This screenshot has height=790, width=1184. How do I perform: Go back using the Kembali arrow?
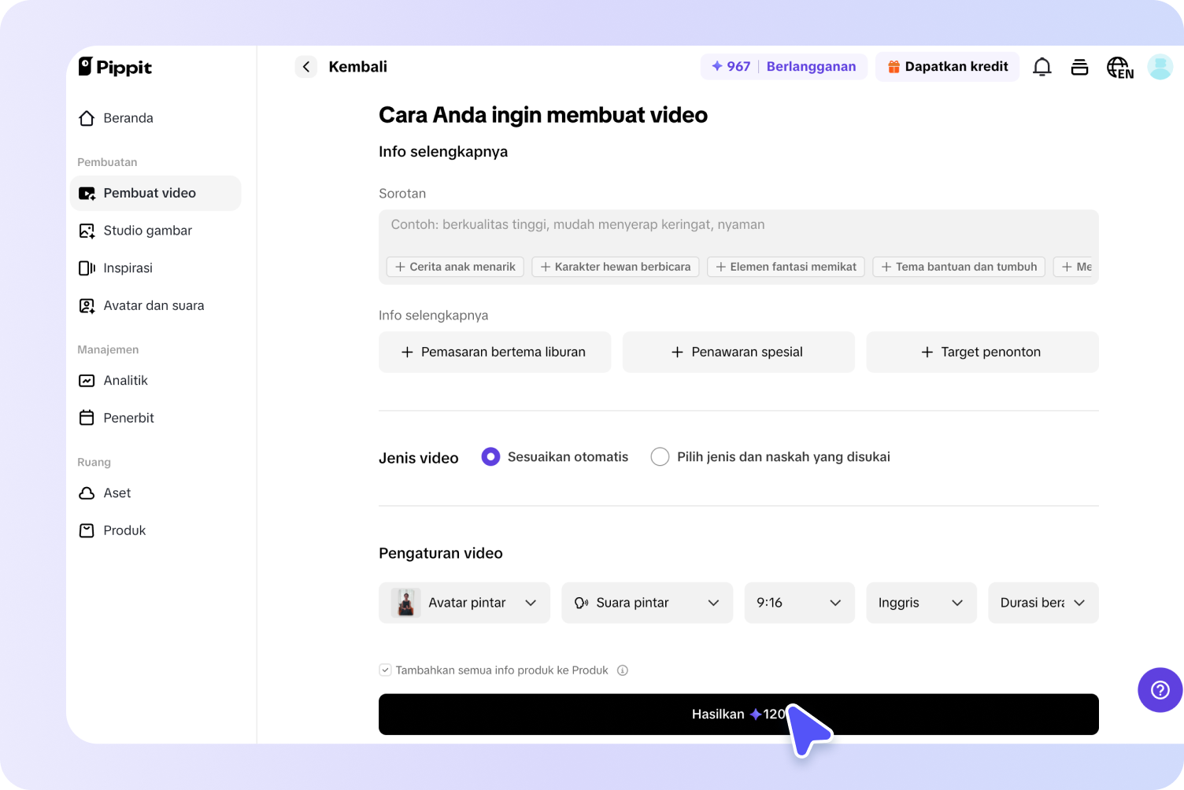pos(306,67)
